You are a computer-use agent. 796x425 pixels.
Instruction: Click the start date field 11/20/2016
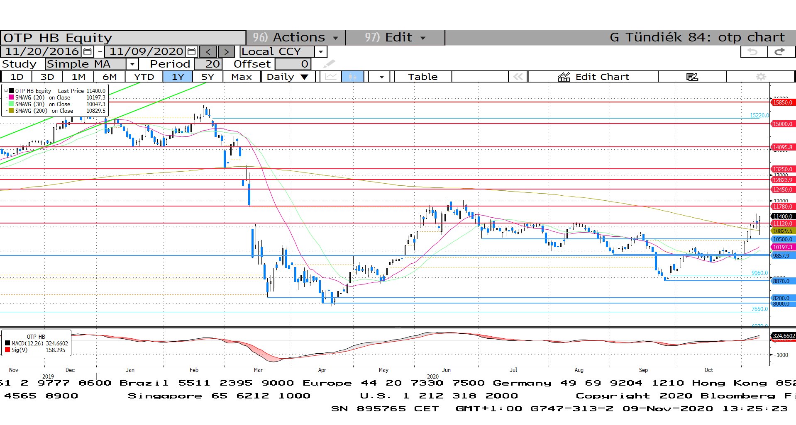coord(42,51)
